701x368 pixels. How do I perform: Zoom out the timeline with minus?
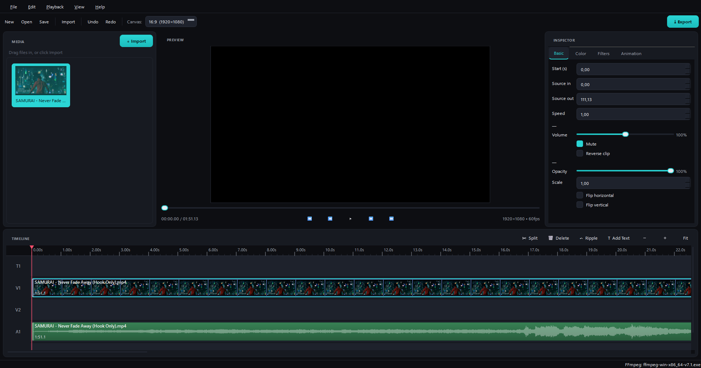click(x=645, y=238)
